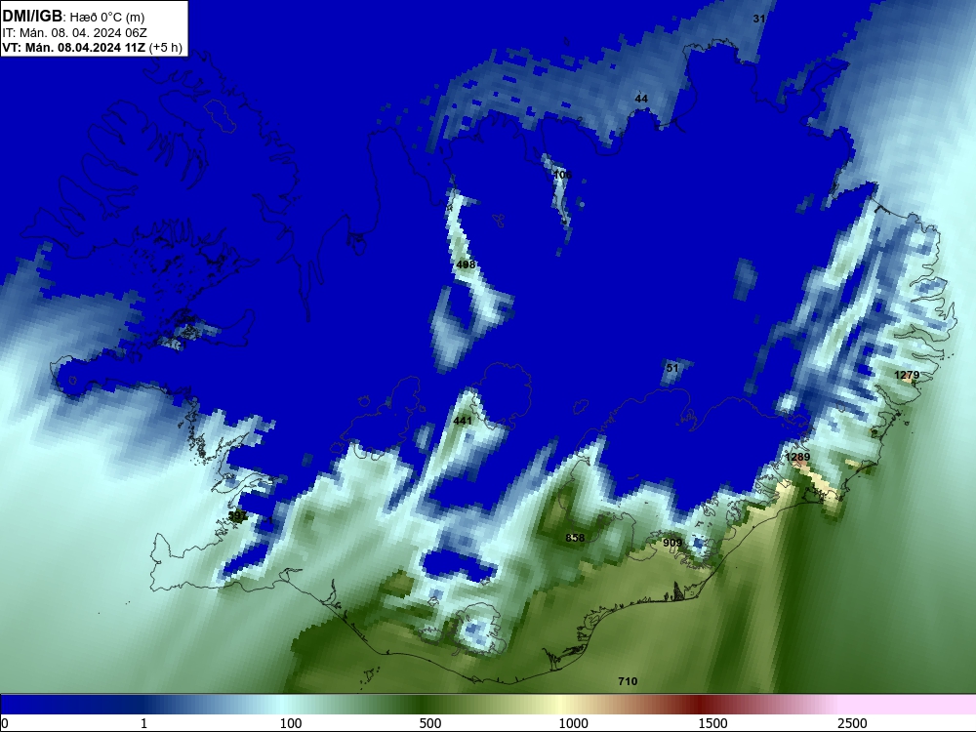Click the 'IT: Mán. 08. 04. 2024 06Z' line

coord(74,33)
